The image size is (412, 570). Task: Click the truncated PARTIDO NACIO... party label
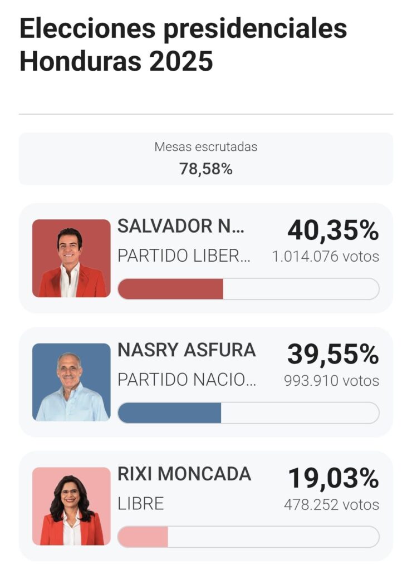pos(187,380)
